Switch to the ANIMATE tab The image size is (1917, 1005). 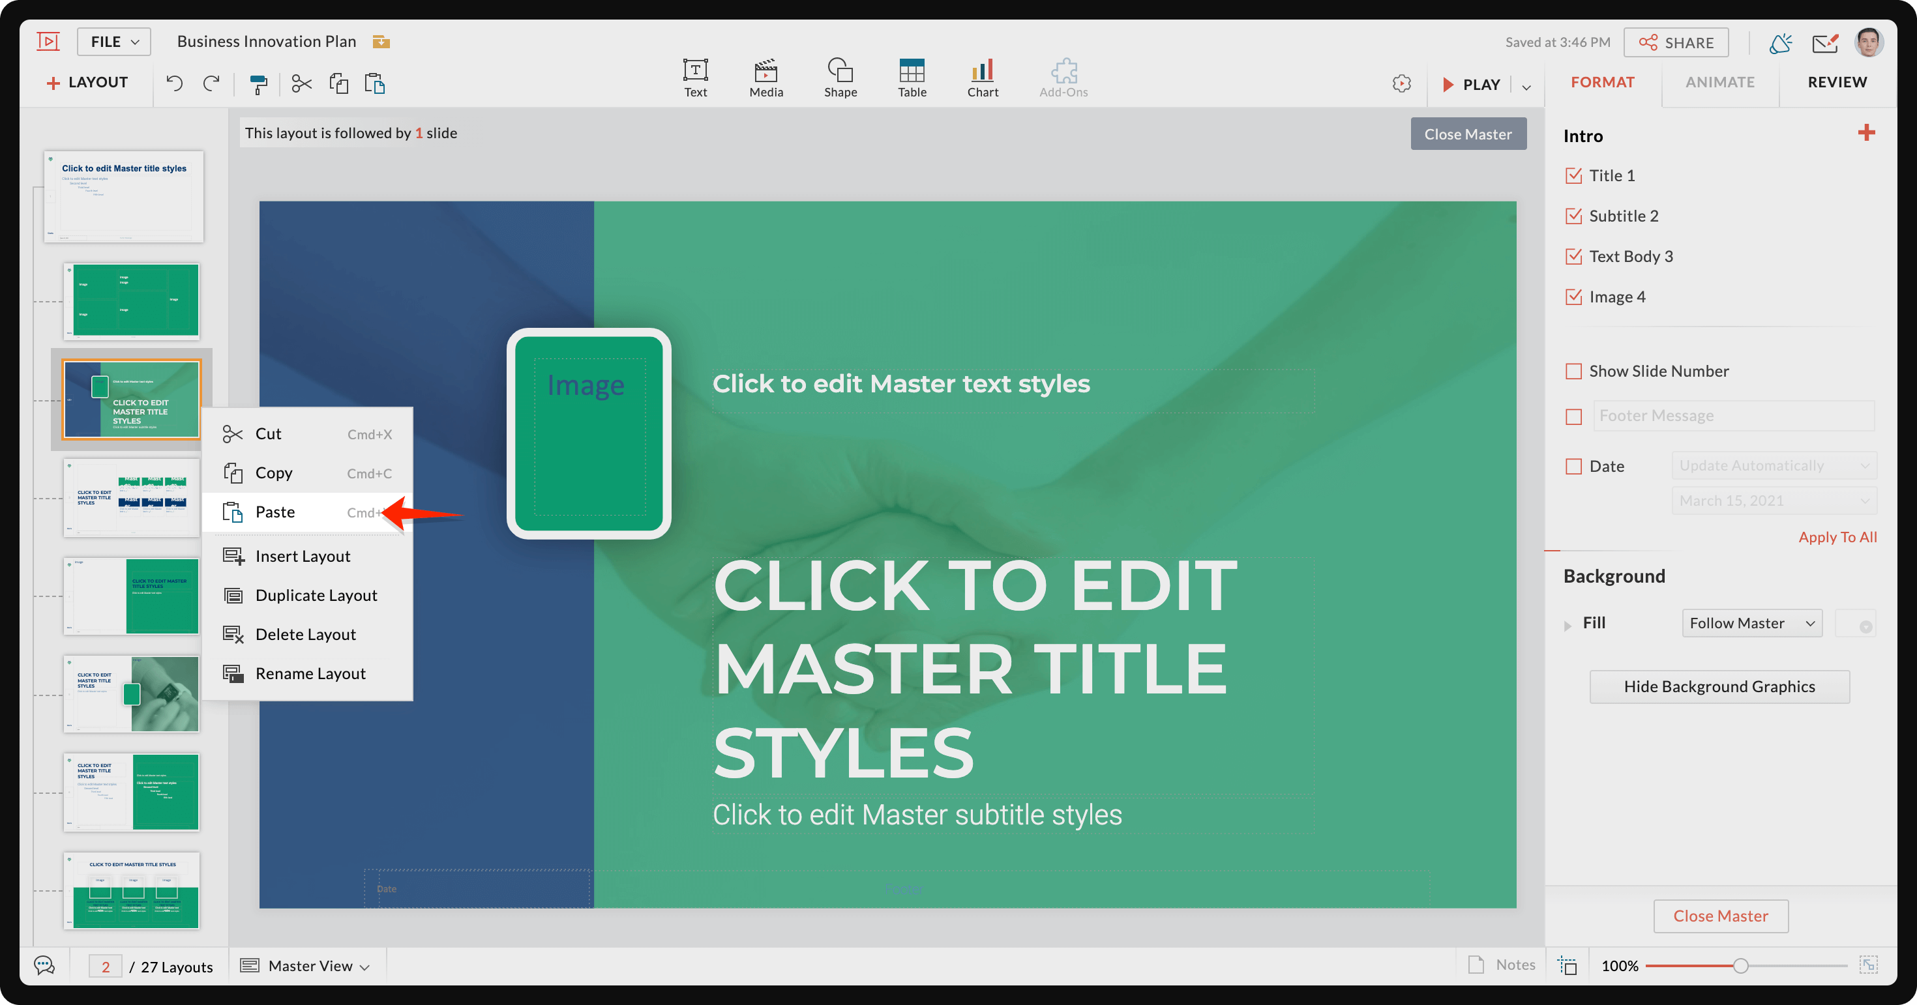coord(1720,82)
